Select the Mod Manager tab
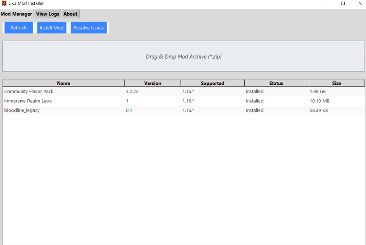Screen dimensions: 366x245 click(16, 14)
